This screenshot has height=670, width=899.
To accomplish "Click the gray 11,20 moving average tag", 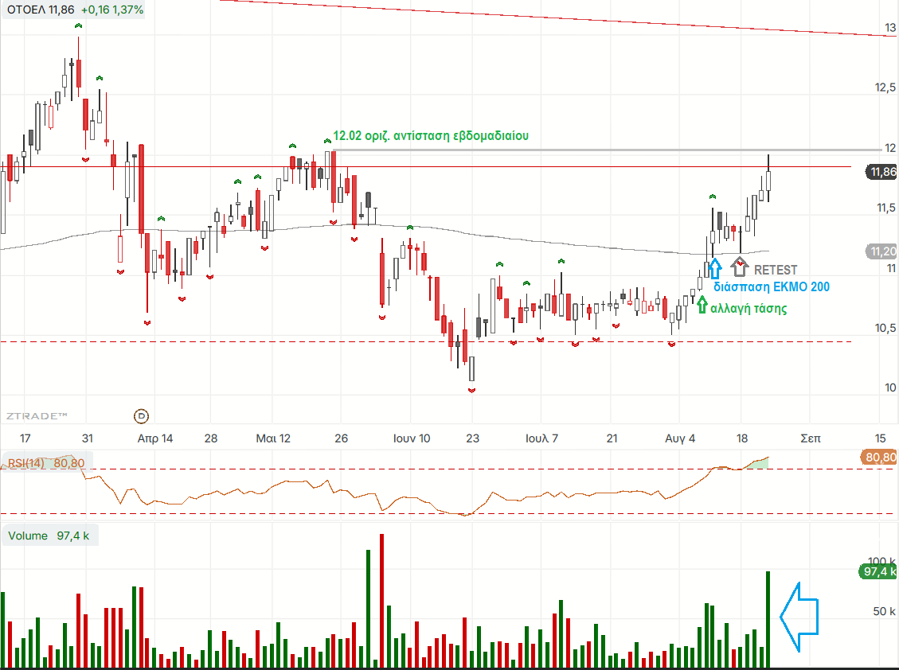I will [881, 251].
